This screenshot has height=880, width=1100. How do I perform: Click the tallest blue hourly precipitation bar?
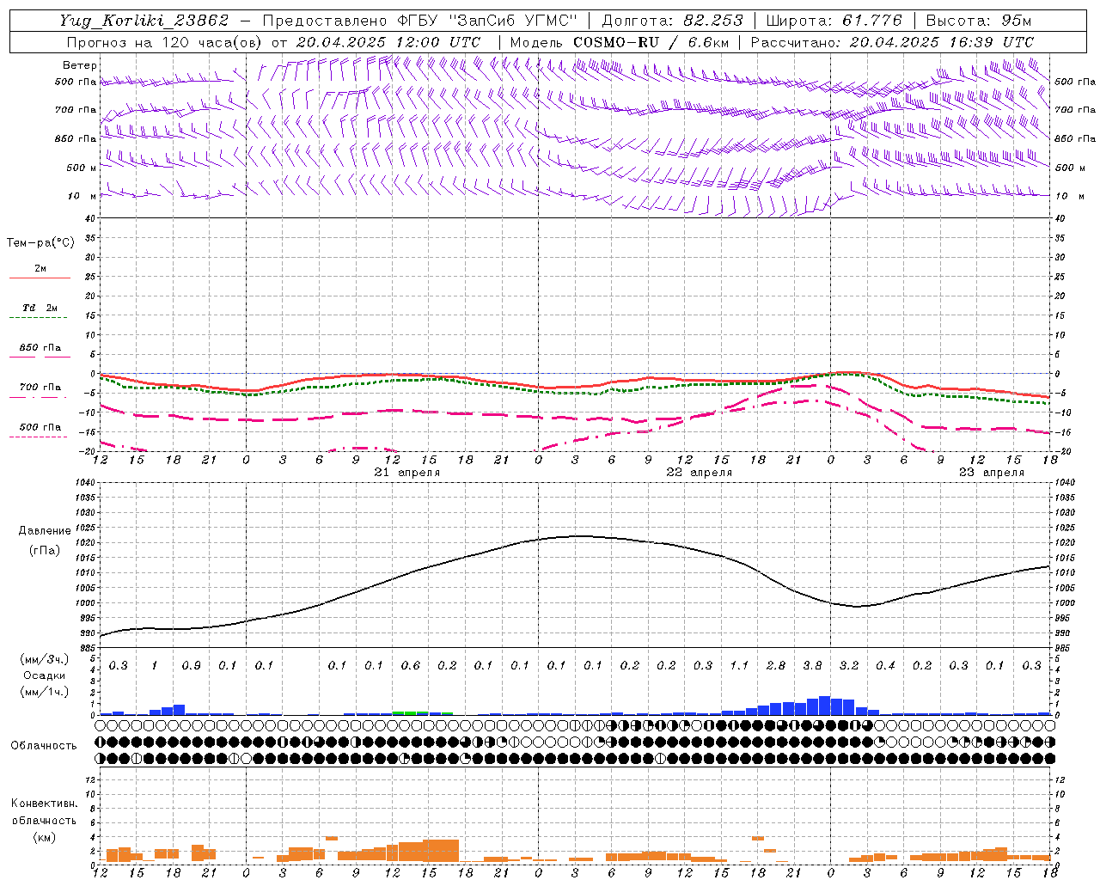coord(824,706)
